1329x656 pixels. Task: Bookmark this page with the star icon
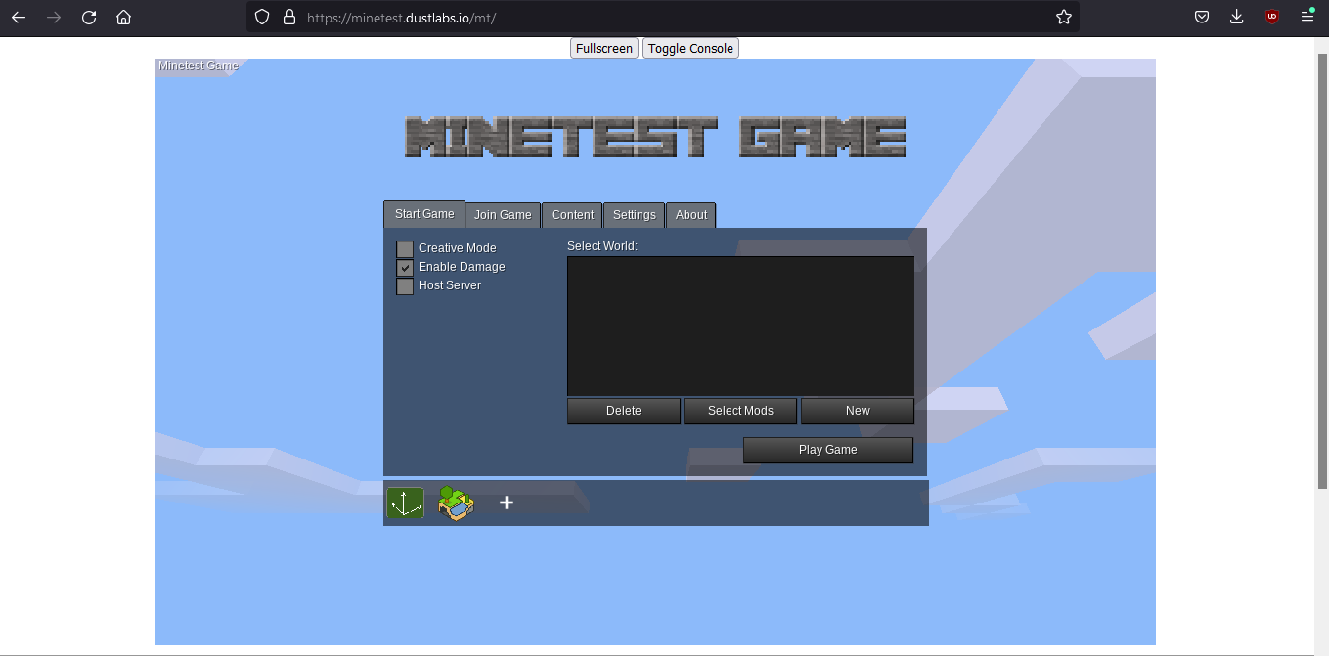1063,18
